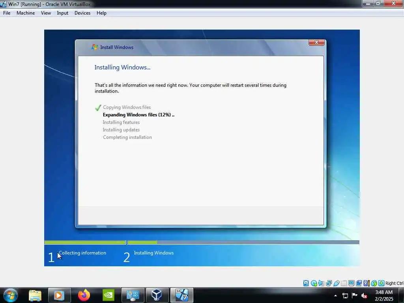Open Windows Explorer from the taskbar
This screenshot has height=303, width=404.
pyautogui.click(x=35, y=295)
